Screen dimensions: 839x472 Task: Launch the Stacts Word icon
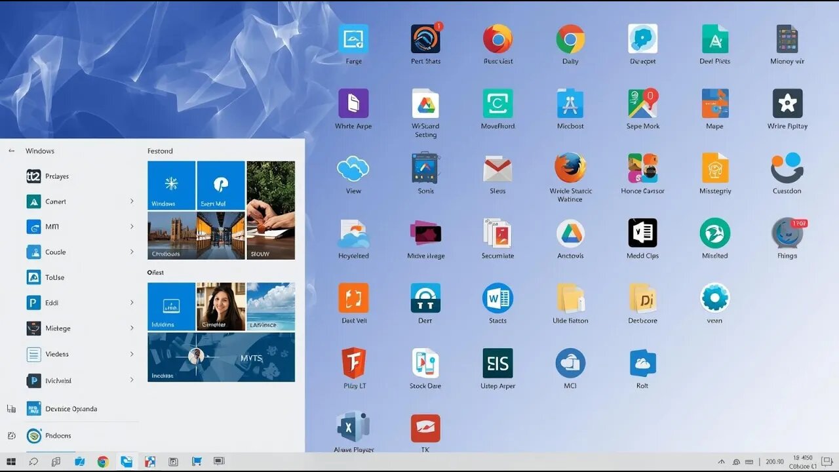(498, 298)
